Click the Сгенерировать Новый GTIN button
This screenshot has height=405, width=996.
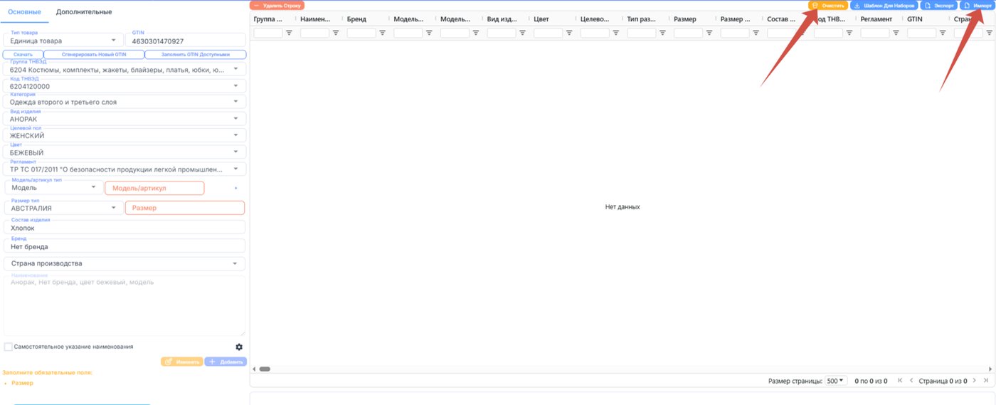(x=95, y=54)
